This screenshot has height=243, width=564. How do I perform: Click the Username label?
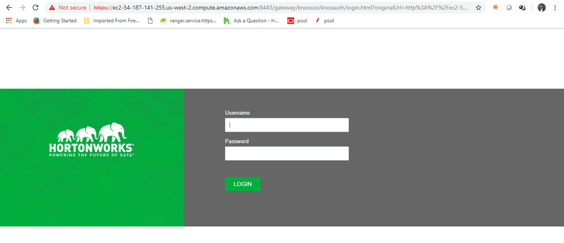click(x=237, y=113)
